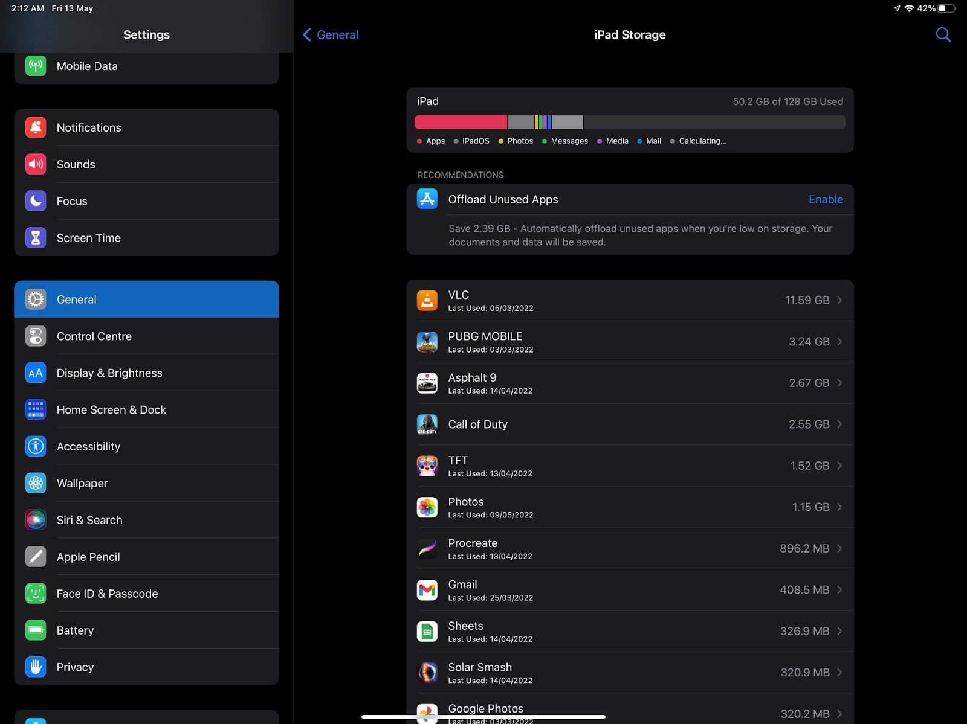The image size is (967, 724).
Task: Tap the Procreate app icon
Action: (x=427, y=548)
